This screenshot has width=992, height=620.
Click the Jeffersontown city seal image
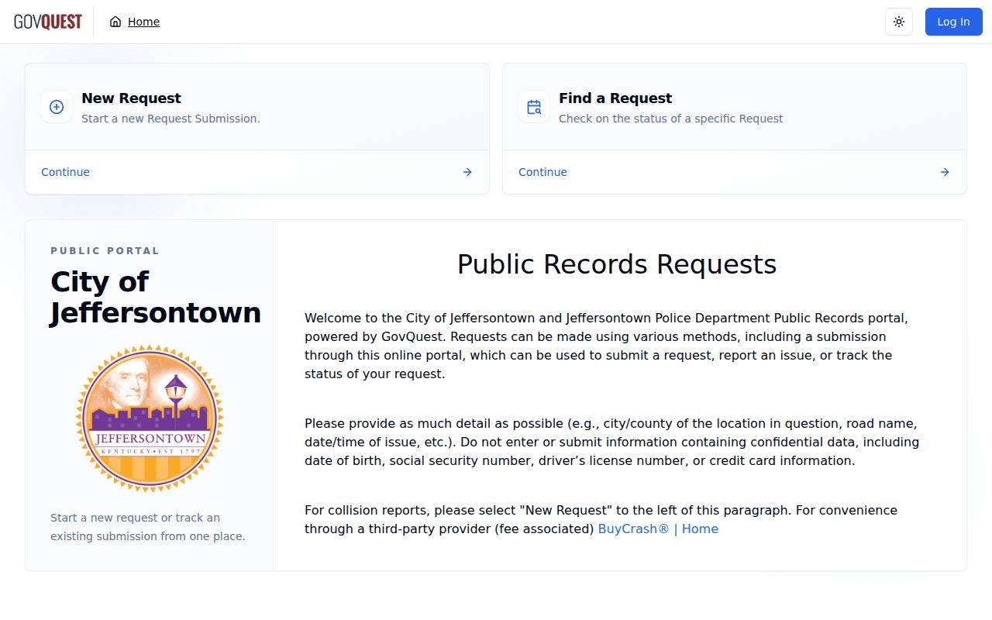[x=150, y=418]
